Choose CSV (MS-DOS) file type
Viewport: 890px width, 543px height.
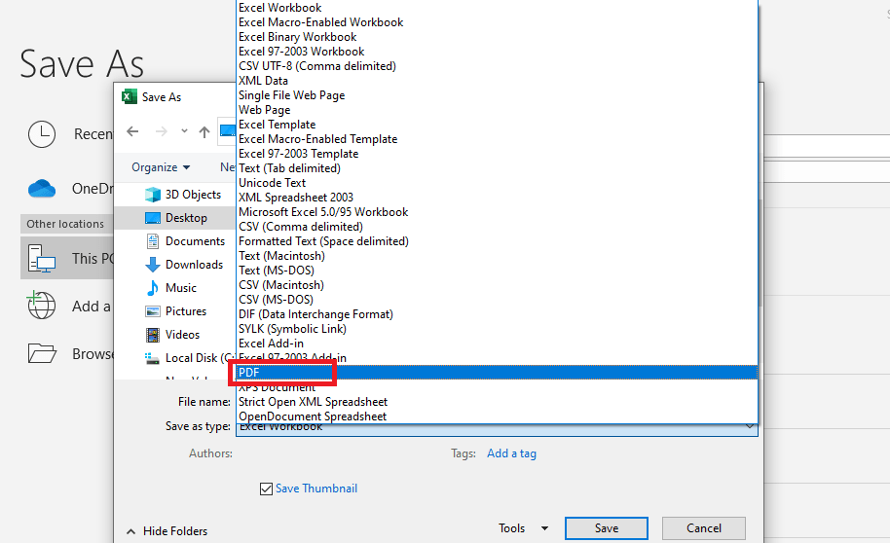[497, 299]
